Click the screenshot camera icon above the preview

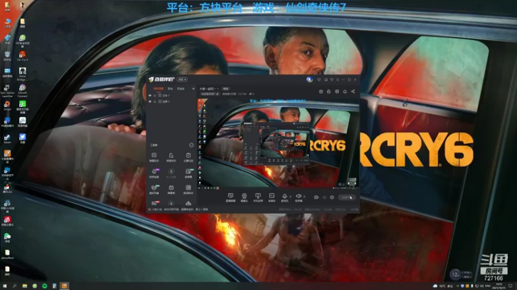click(321, 92)
